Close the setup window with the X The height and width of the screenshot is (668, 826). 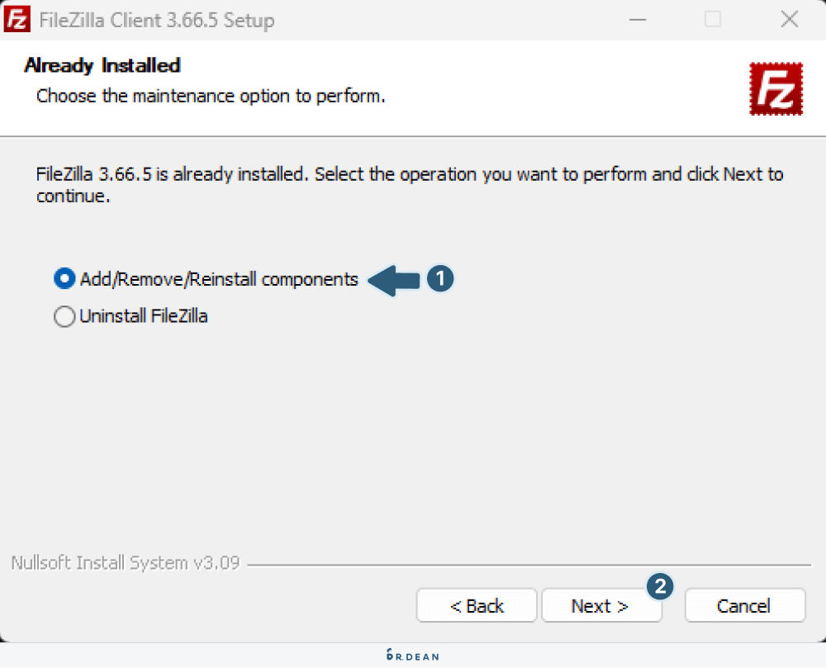pyautogui.click(x=787, y=20)
